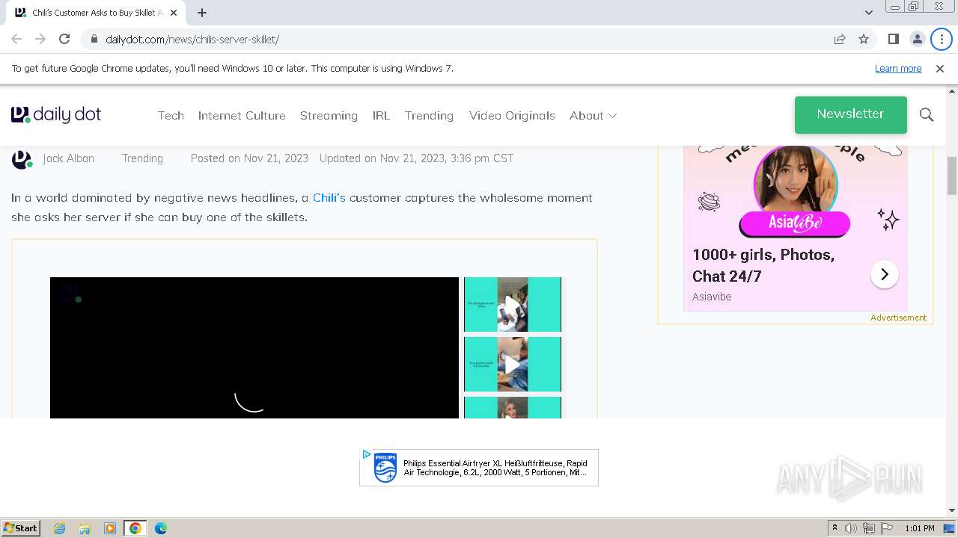Open the media player taskbar icon
The image size is (958, 538).
click(x=110, y=528)
